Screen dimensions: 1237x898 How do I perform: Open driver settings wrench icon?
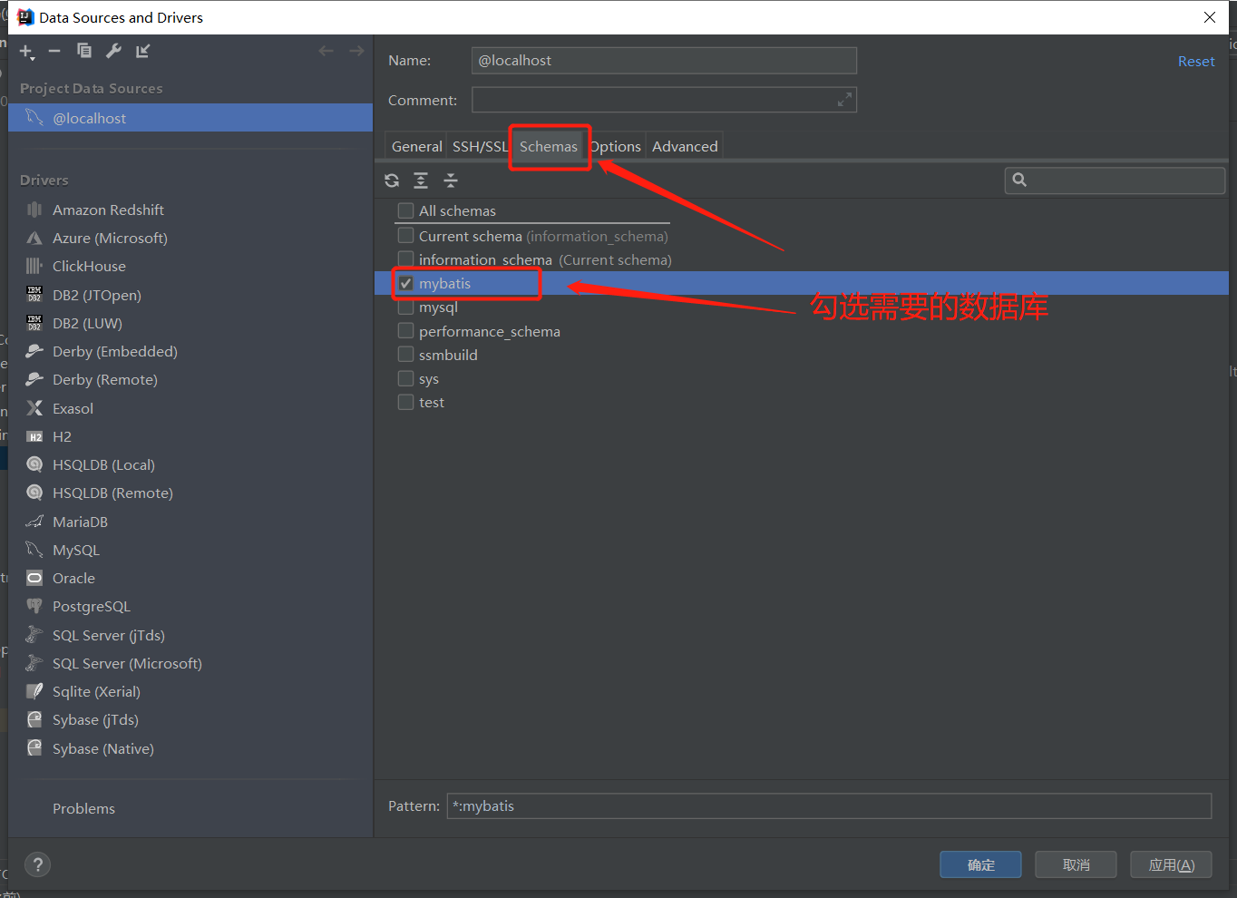click(x=113, y=51)
